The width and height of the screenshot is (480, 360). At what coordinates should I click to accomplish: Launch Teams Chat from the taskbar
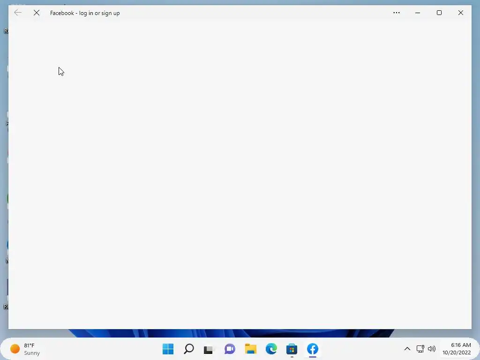230,349
